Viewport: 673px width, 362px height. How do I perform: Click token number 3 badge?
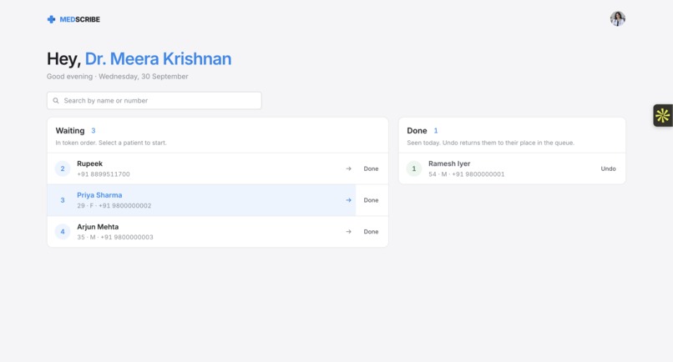point(63,200)
